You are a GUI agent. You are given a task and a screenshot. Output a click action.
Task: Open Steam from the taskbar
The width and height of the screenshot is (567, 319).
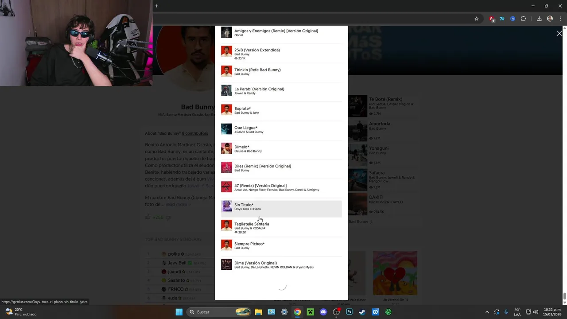pos(362,312)
